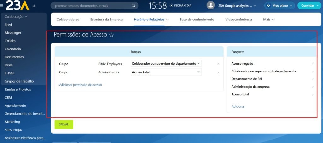
Task: Edit the Acesso total role pencil
Action: point(313,94)
